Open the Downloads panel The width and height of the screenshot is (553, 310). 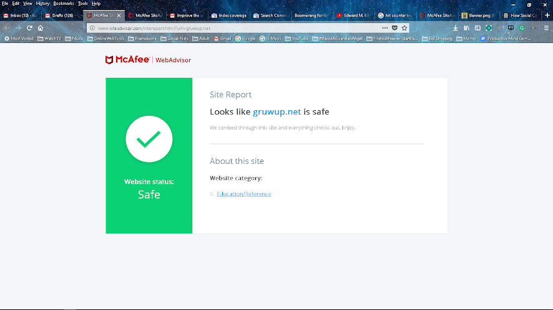pos(456,28)
